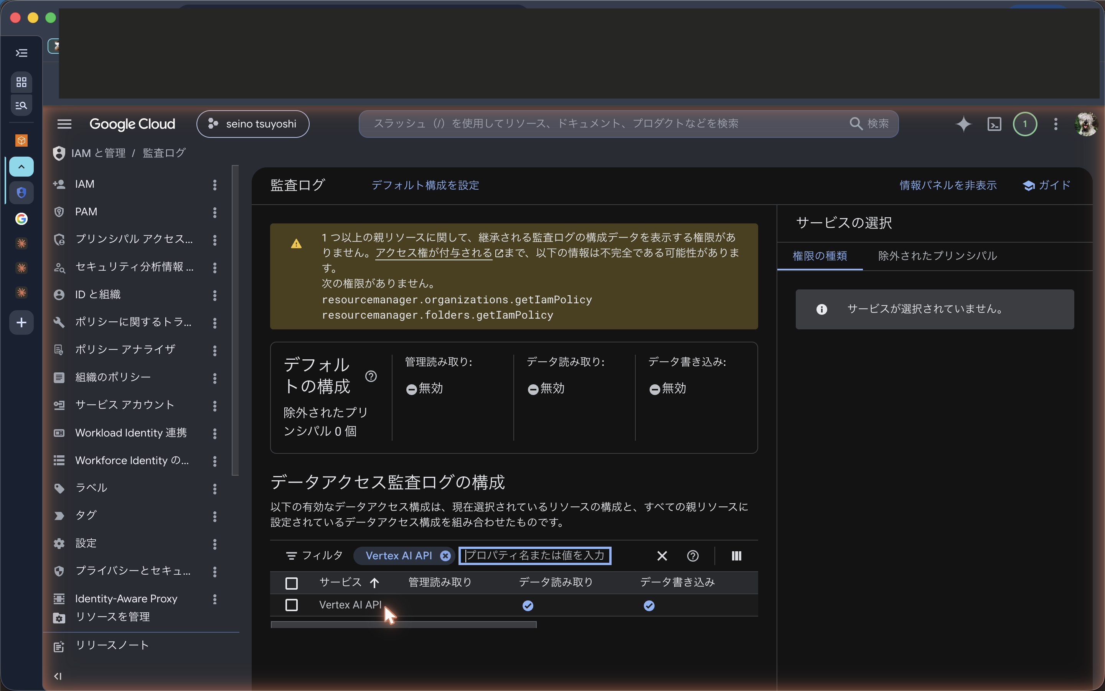Open Identity-Aware Proxy in the sidebar
This screenshot has height=691, width=1105.
pos(126,599)
